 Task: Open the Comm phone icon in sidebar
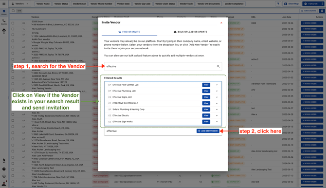pos(4,22)
